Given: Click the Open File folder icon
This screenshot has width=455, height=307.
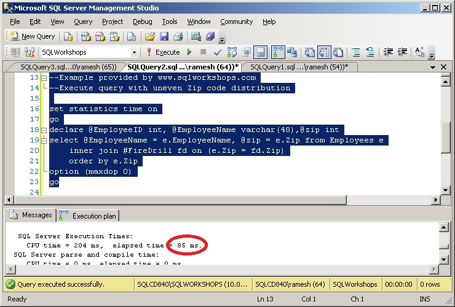Looking at the screenshot, I should 150,36.
